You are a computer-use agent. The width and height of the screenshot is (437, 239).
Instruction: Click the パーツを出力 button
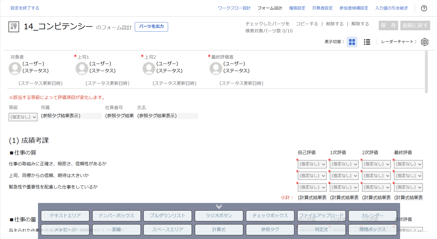tap(151, 27)
